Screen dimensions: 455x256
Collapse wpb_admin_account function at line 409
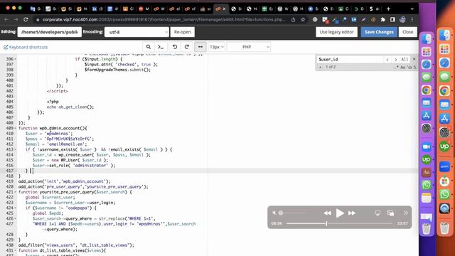16,128
